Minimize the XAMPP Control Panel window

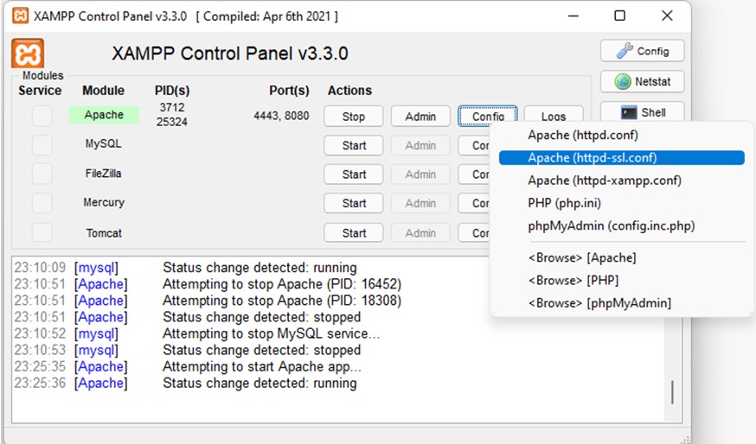point(573,16)
